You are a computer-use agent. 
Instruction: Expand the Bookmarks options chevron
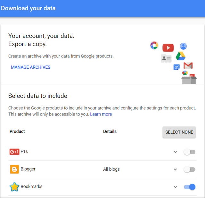175,187
